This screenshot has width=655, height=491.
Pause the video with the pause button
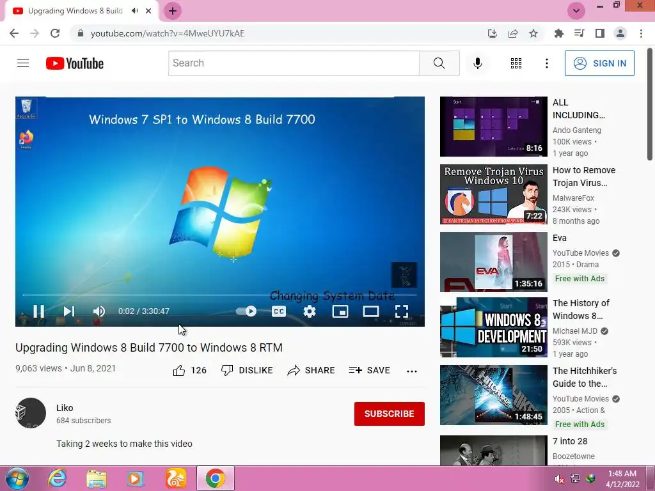click(39, 311)
